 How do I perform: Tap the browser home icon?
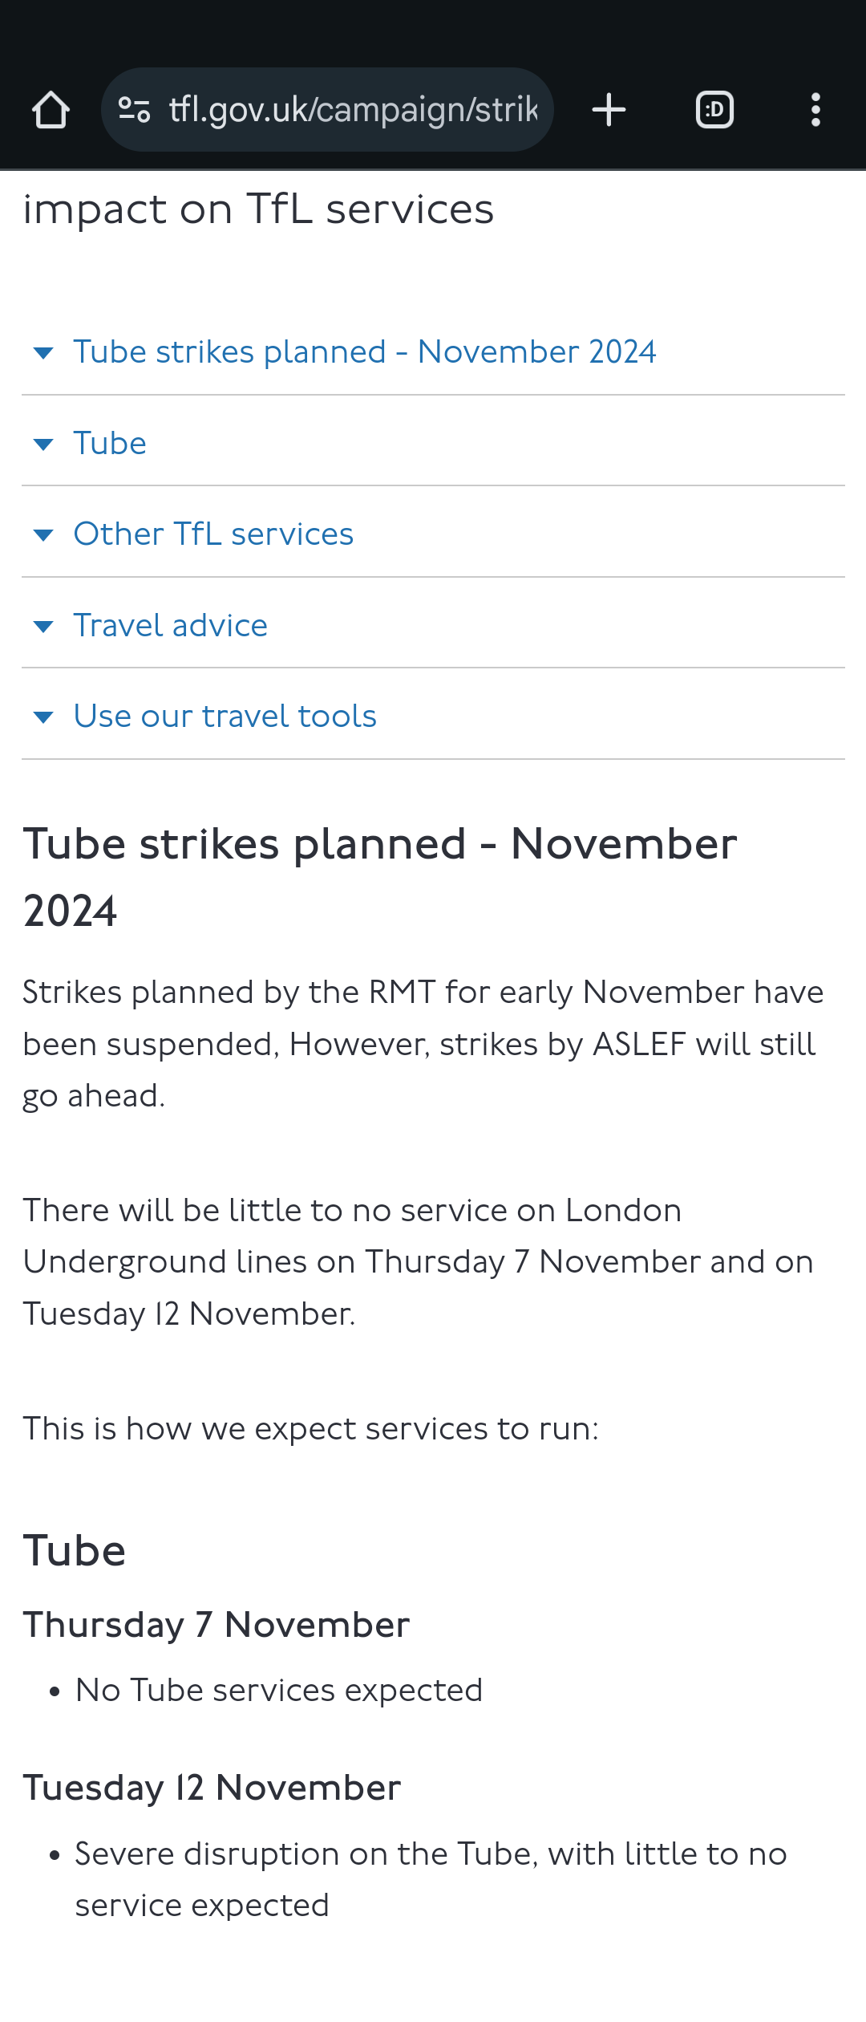[x=51, y=110]
